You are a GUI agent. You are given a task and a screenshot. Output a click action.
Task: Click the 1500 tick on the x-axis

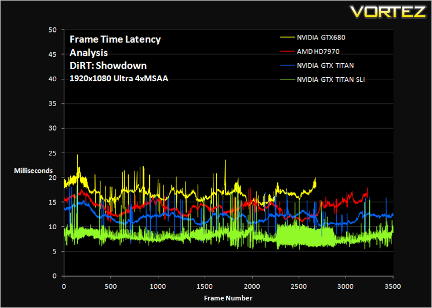pyautogui.click(x=205, y=286)
